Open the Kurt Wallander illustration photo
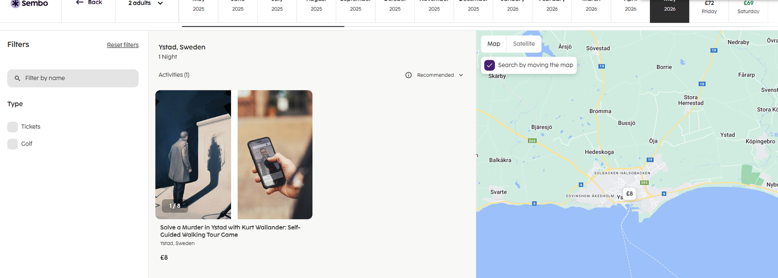 point(193,155)
